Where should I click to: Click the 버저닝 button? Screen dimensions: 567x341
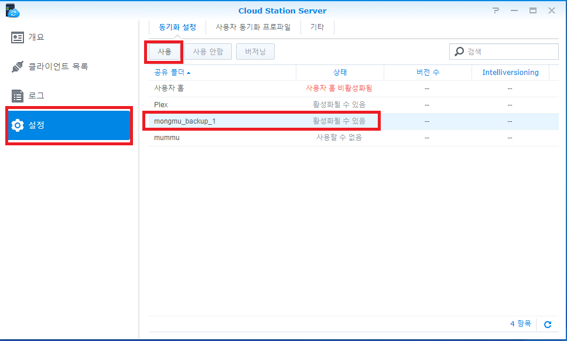tap(255, 52)
